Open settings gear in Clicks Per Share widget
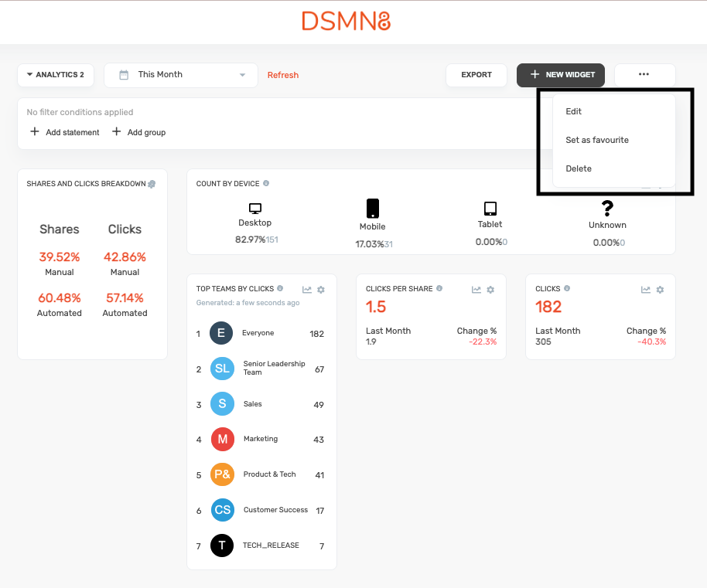The image size is (707, 588). 490,290
